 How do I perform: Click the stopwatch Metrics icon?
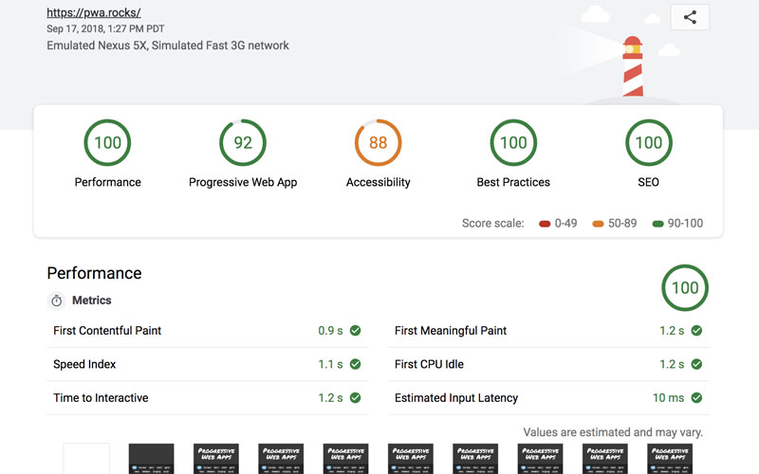point(57,301)
